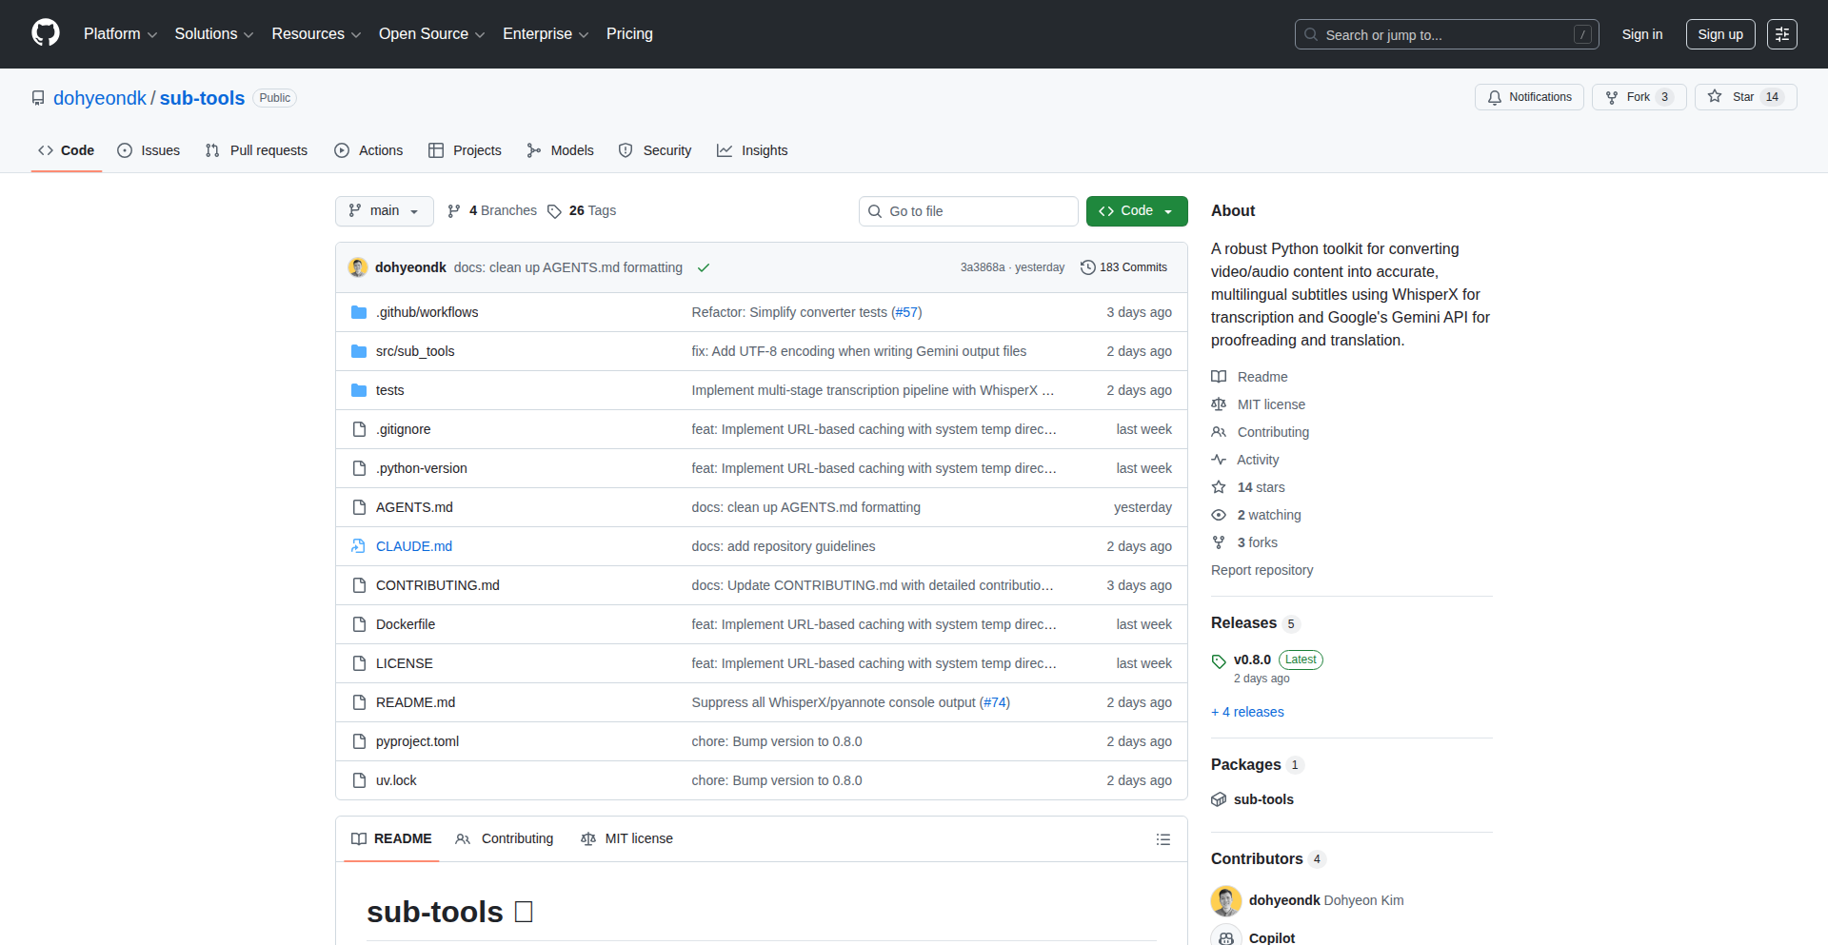Click the command palette icon near Sign up
Image resolution: width=1828 pixels, height=945 pixels.
(1781, 33)
